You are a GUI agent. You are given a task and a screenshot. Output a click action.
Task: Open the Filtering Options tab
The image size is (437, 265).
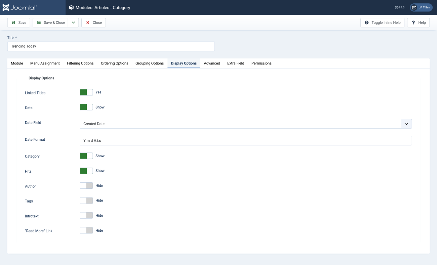point(80,63)
